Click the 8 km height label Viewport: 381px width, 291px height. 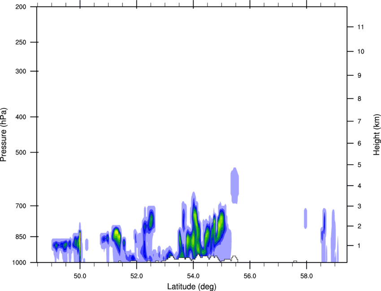(359, 99)
